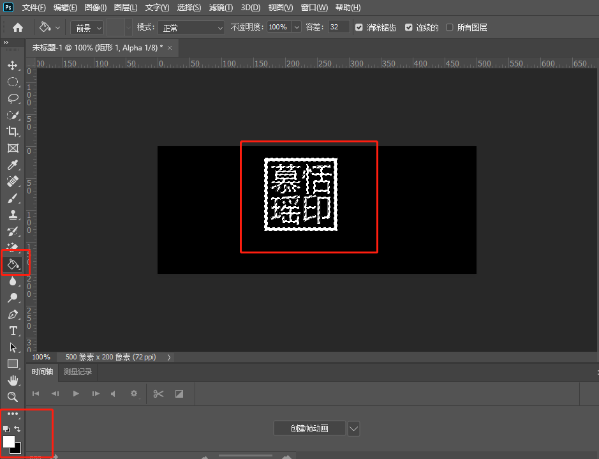Select the 未标题-1 document tab
The height and width of the screenshot is (459, 599).
97,48
